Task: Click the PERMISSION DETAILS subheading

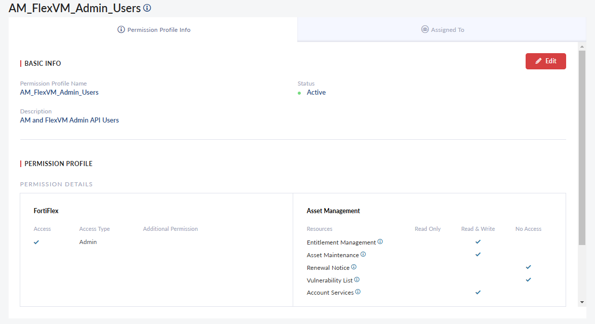Action: [x=57, y=184]
